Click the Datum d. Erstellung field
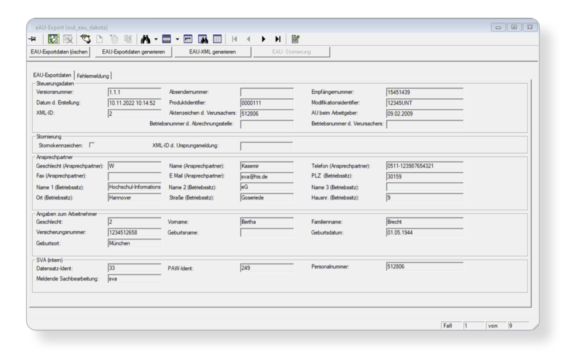The width and height of the screenshot is (567, 356). [134, 103]
